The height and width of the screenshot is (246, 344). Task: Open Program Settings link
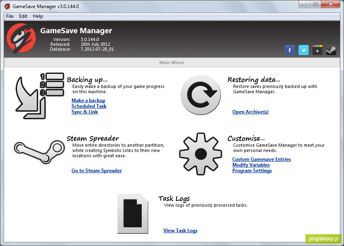click(x=252, y=171)
